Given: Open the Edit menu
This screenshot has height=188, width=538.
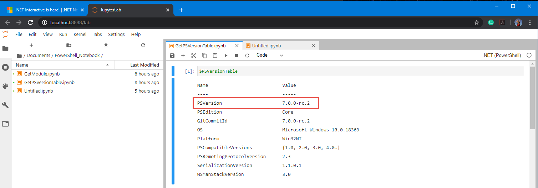Looking at the screenshot, I should (x=33, y=34).
